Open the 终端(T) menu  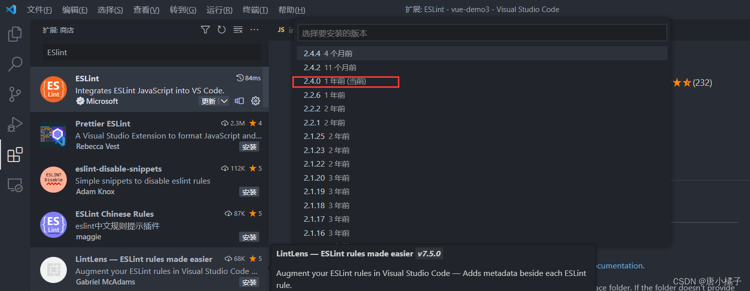pos(255,10)
